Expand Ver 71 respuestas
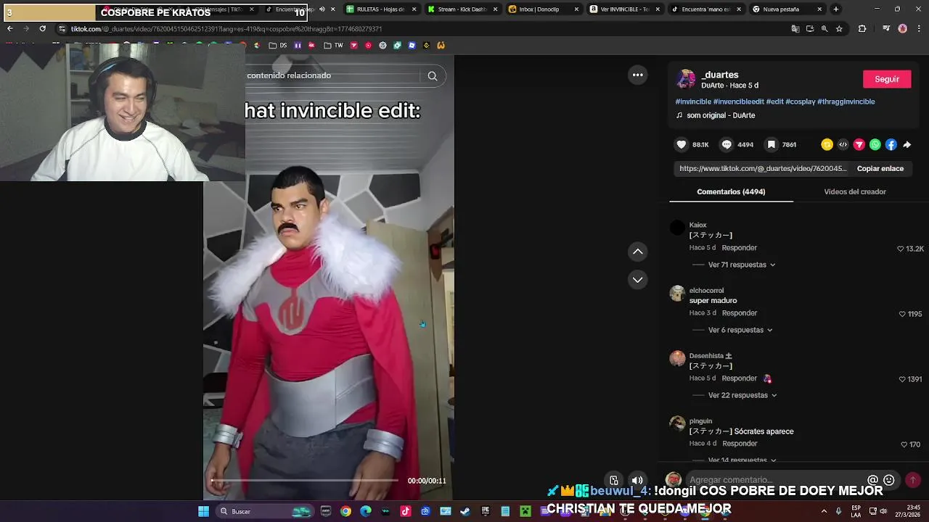Image resolution: width=929 pixels, height=522 pixels. pyautogui.click(x=742, y=265)
